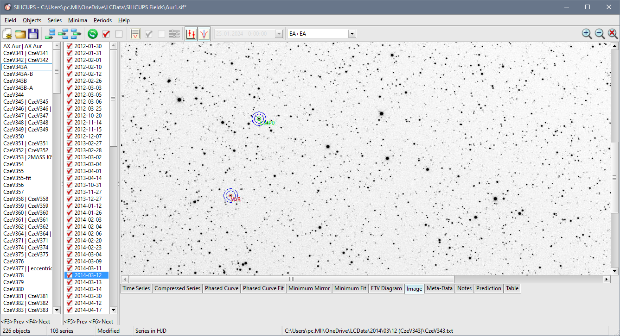Image resolution: width=620 pixels, height=336 pixels.
Task: Click objects list scroll-down arrow
Action: point(57,310)
